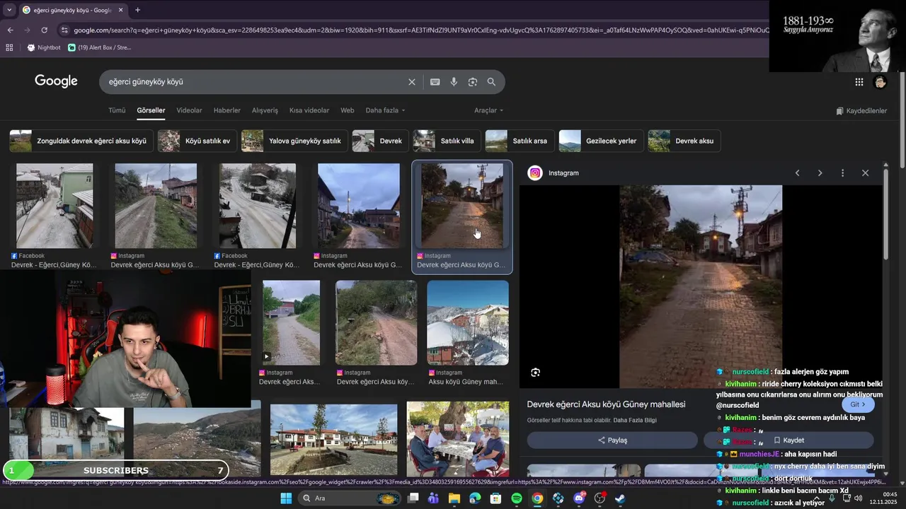Open three-dot options in preview panel
Image resolution: width=906 pixels, height=509 pixels.
tap(842, 173)
